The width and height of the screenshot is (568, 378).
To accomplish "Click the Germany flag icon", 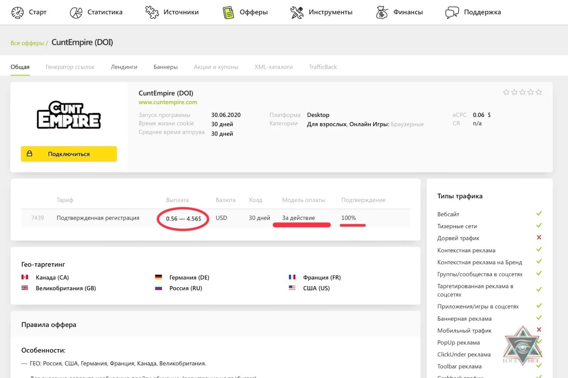I will tap(158, 277).
